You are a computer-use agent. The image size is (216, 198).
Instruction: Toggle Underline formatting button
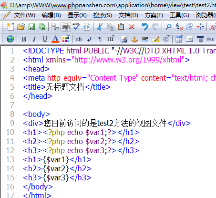pyautogui.click(x=45, y=39)
